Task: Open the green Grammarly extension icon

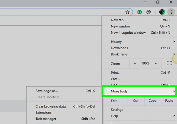Action: coord(139,12)
